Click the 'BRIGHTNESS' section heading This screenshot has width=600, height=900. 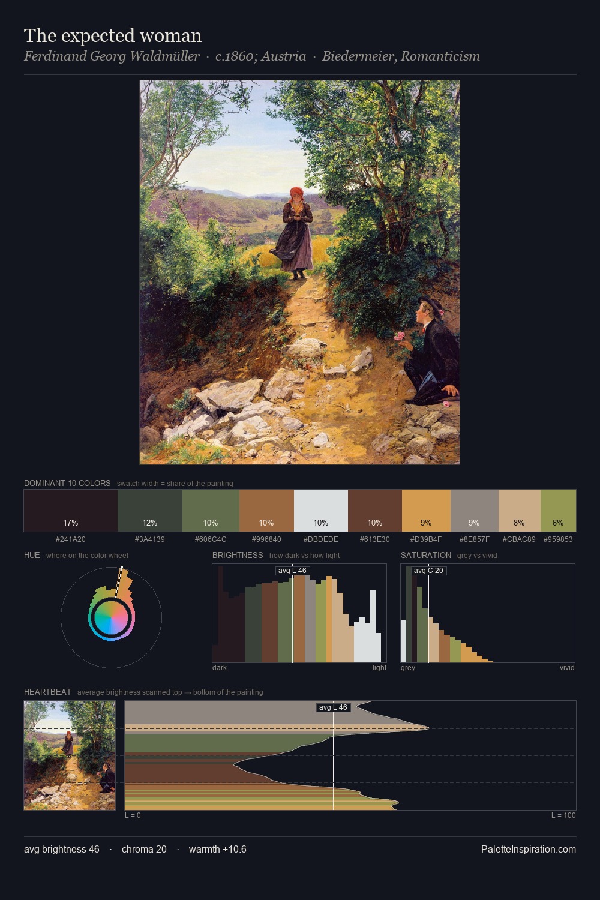pos(238,555)
